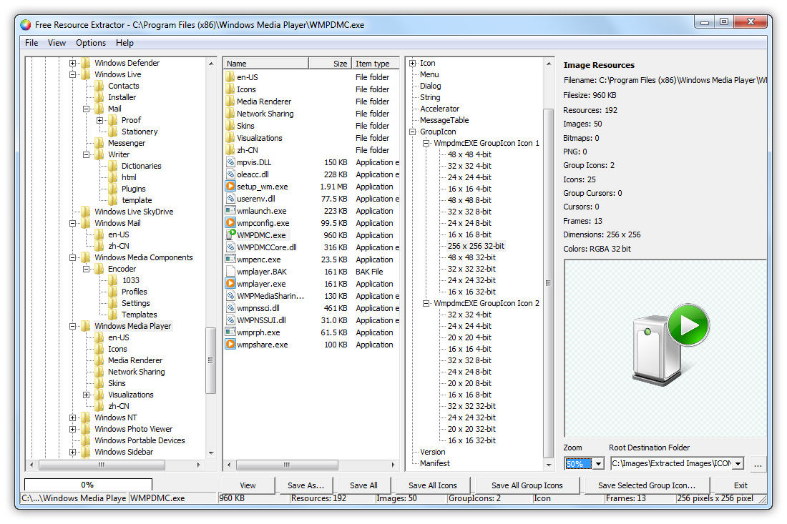Expand the Proof folder node

(x=100, y=120)
